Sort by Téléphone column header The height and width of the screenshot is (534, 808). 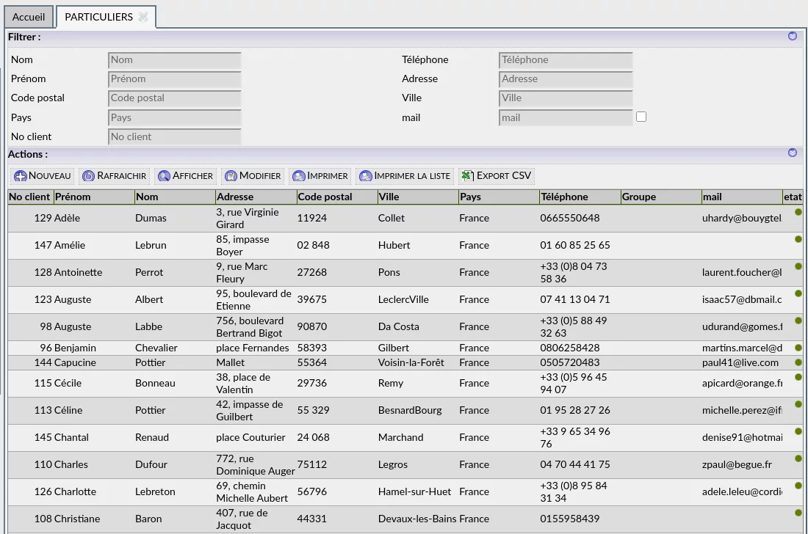coord(580,197)
